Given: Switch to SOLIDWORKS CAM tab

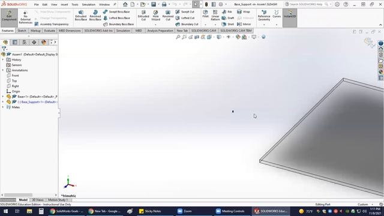Looking at the screenshot, I should [203, 31].
